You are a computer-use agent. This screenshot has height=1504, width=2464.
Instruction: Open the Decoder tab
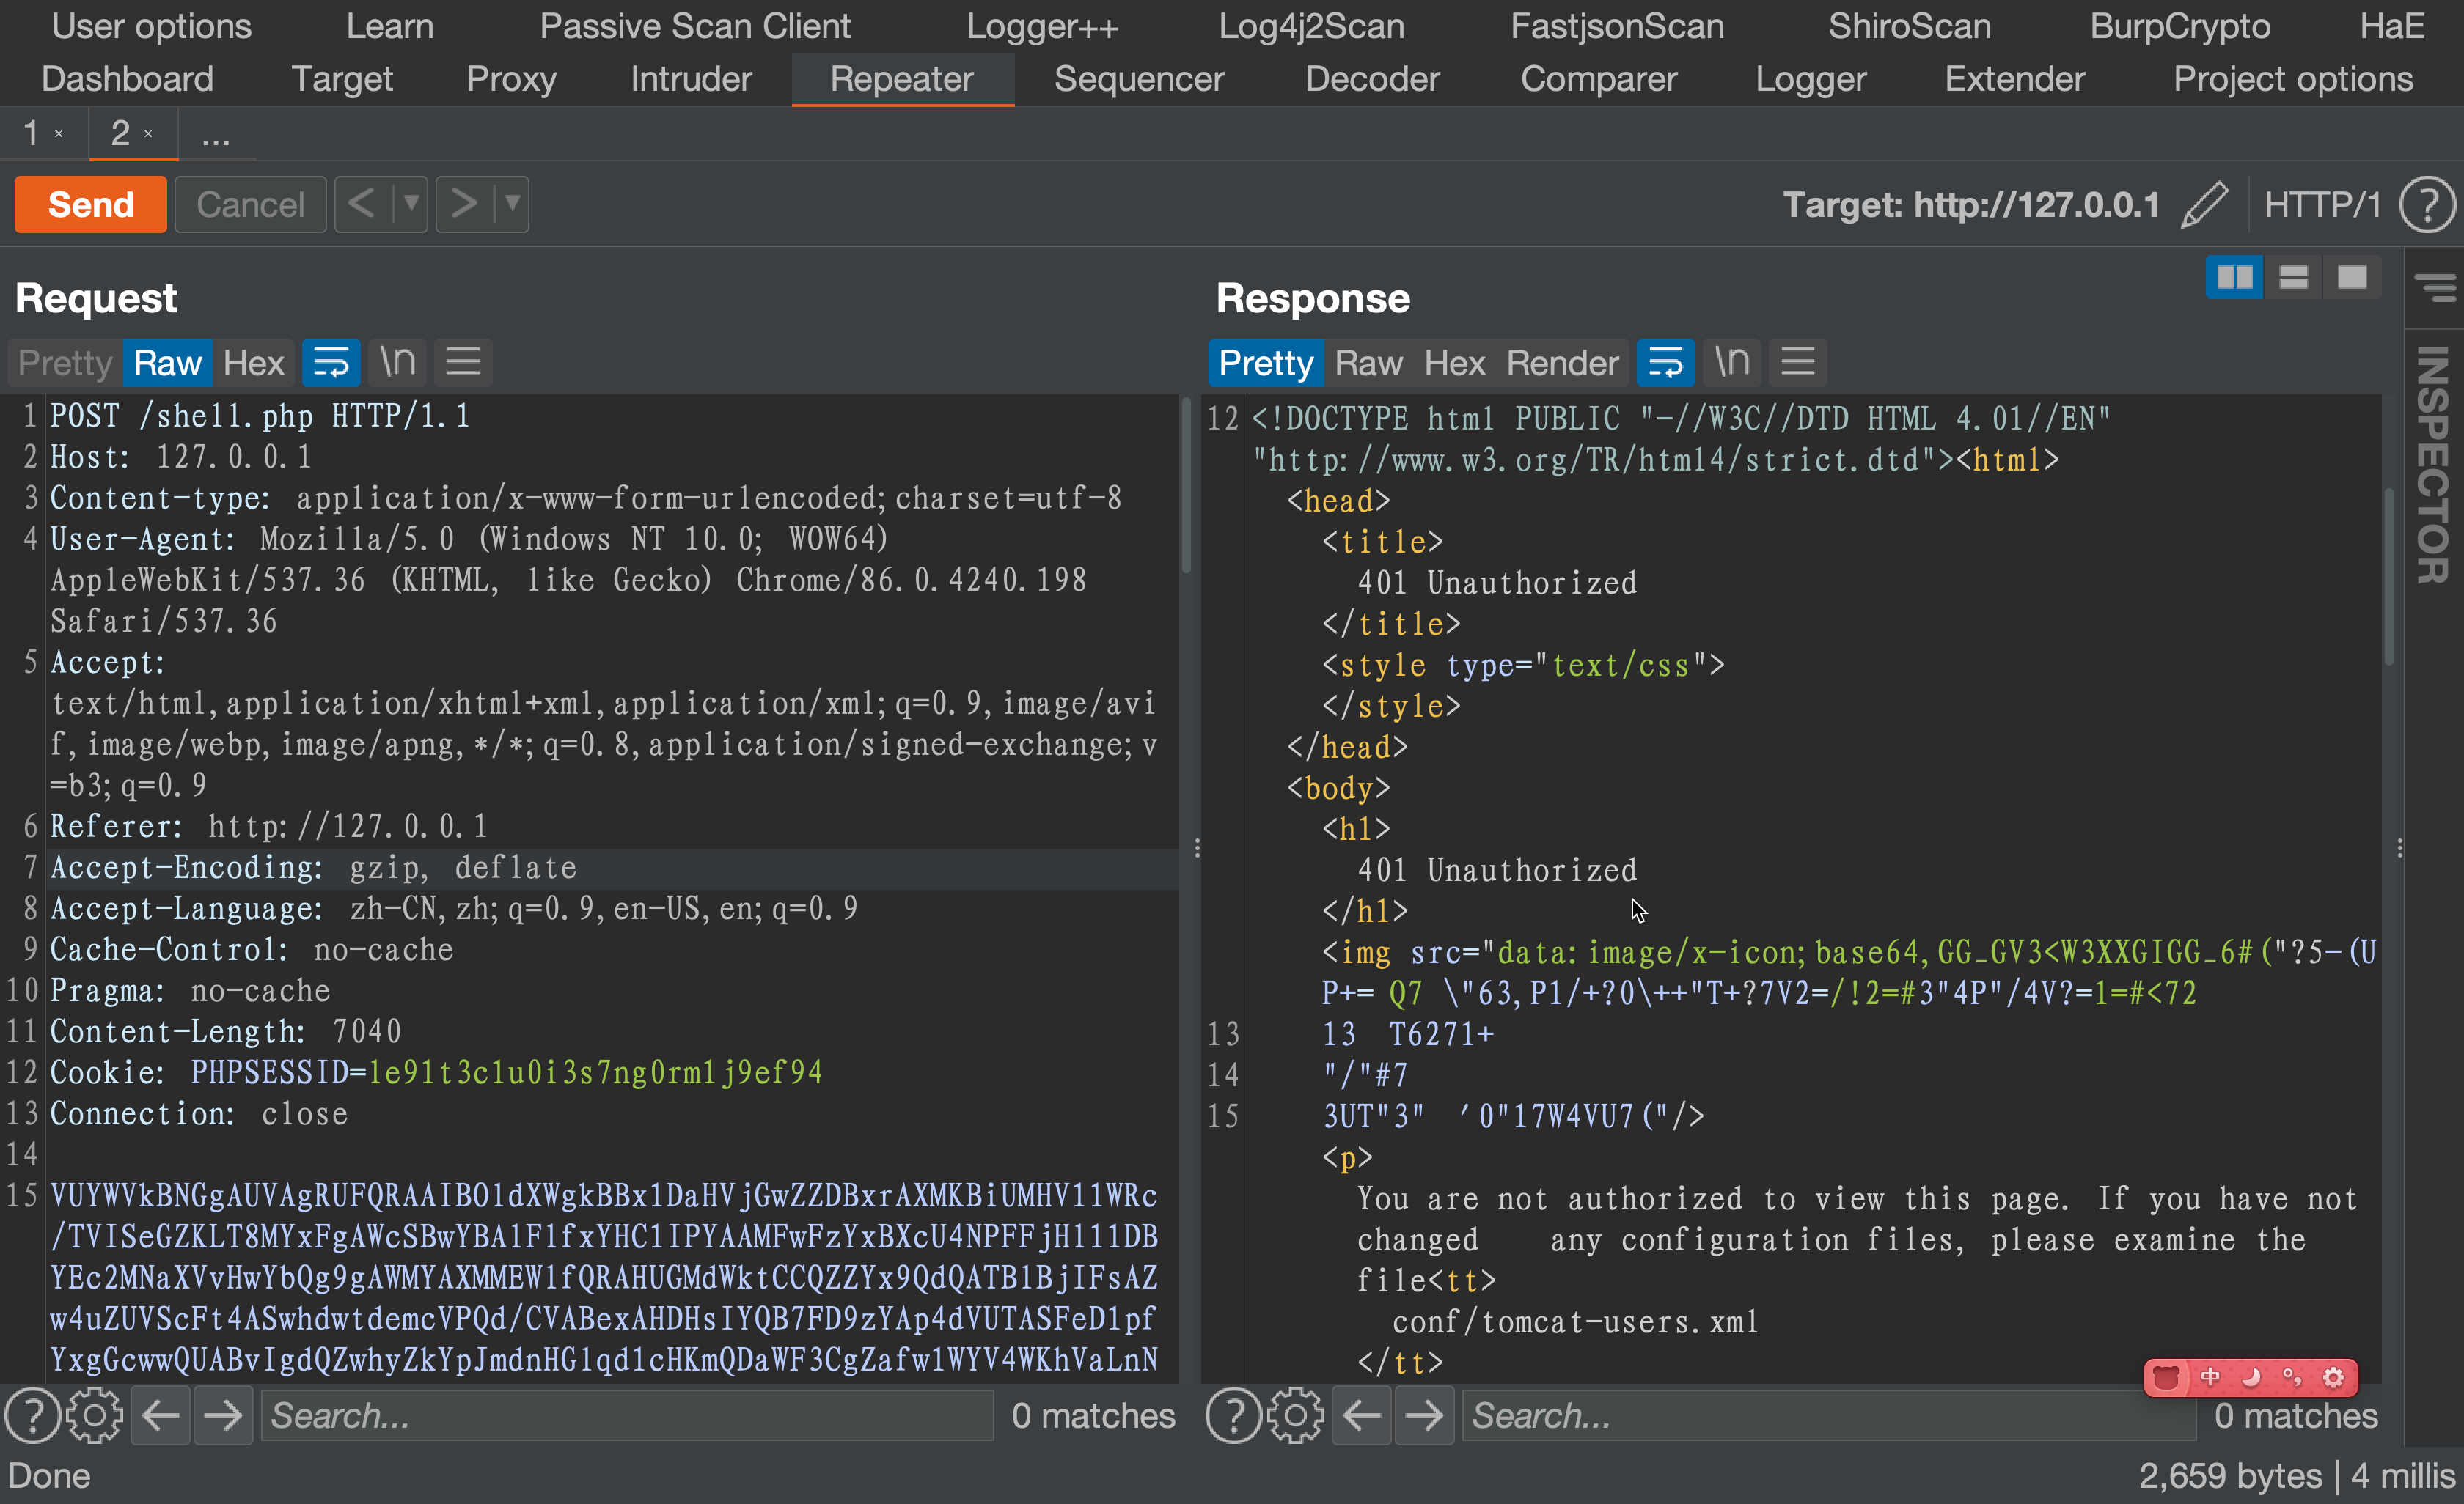click(x=1371, y=79)
